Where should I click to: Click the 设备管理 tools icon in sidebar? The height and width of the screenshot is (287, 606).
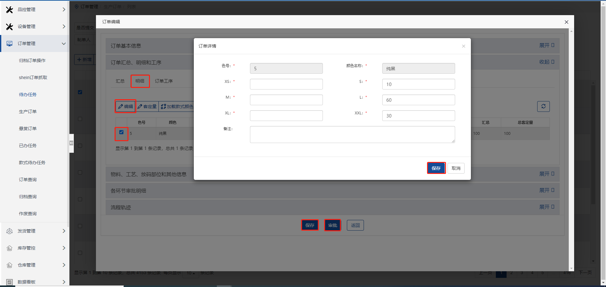(9, 27)
